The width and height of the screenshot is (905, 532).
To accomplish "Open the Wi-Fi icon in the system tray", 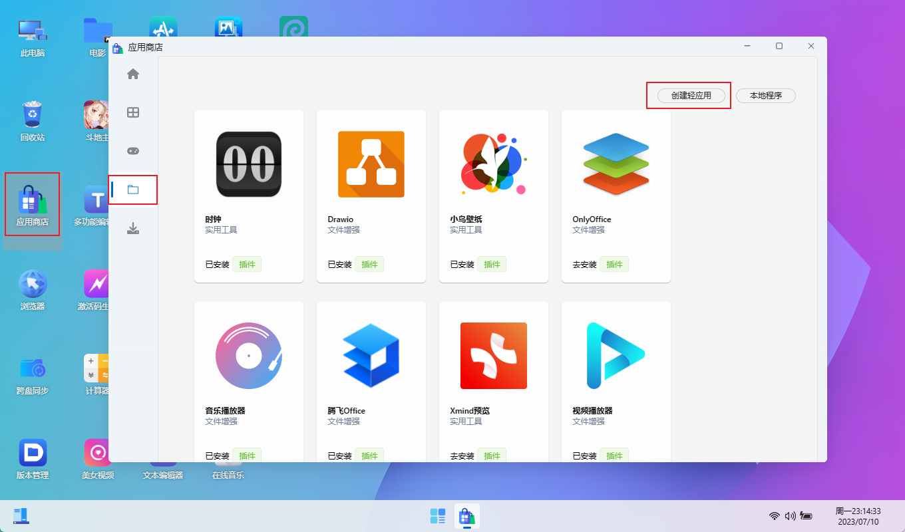I will coord(774,515).
